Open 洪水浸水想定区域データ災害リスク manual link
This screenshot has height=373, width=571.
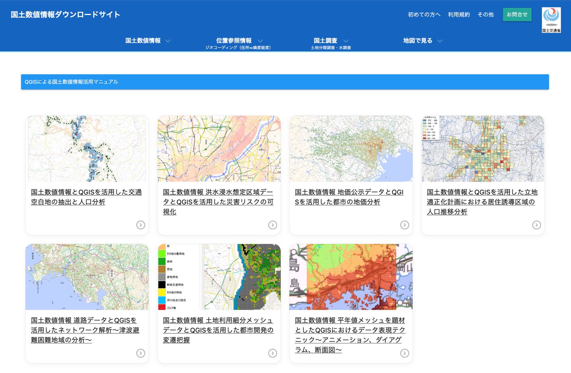point(218,202)
